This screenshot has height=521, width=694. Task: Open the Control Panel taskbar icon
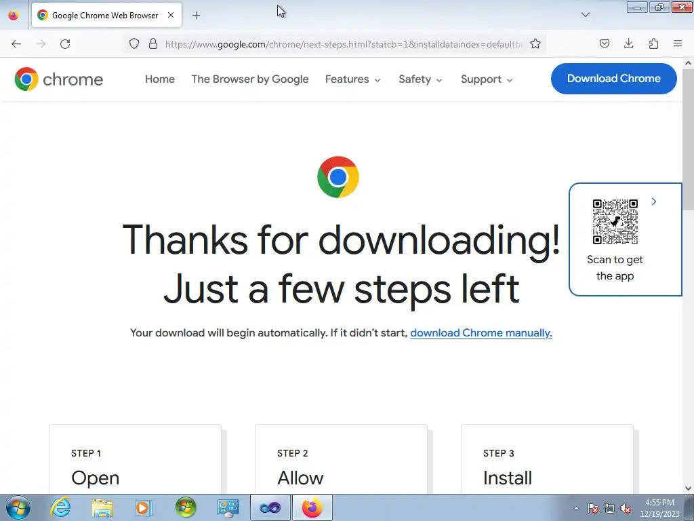(x=228, y=507)
